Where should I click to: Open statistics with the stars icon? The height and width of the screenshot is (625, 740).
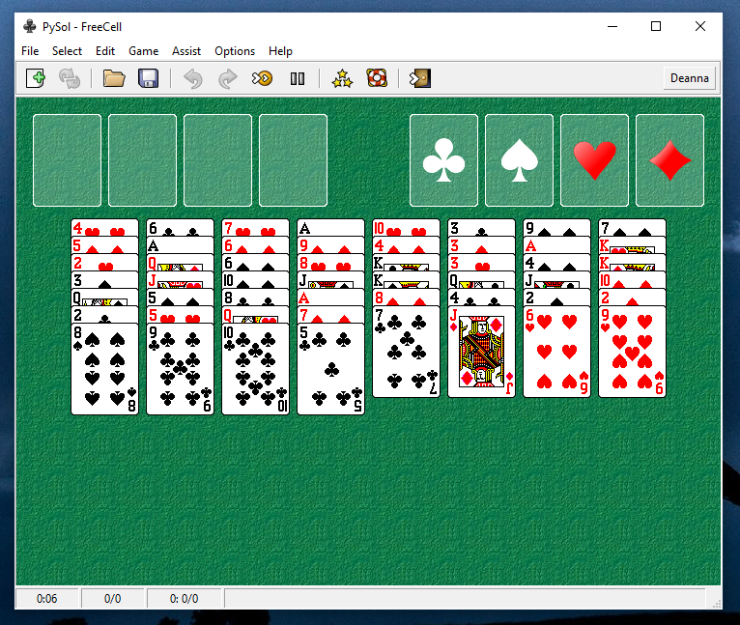[x=342, y=78]
